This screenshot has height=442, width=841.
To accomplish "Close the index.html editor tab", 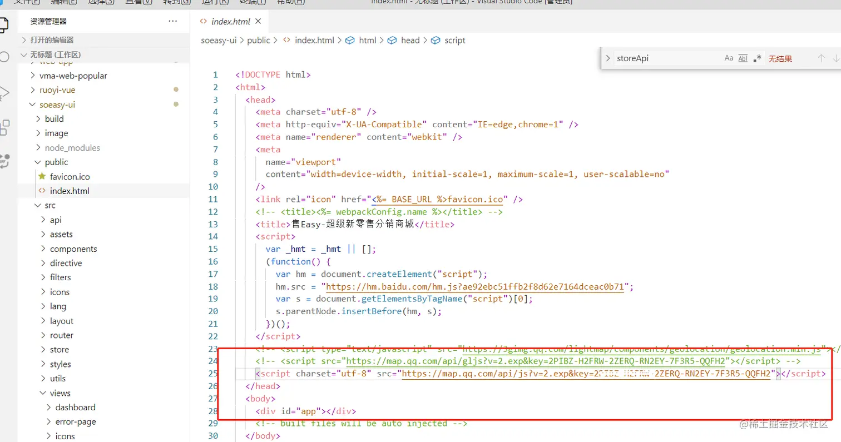I will pyautogui.click(x=258, y=22).
